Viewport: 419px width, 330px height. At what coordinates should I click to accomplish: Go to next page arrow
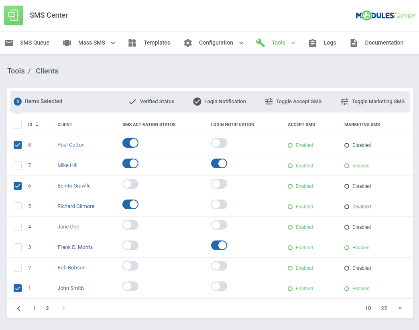[63, 308]
